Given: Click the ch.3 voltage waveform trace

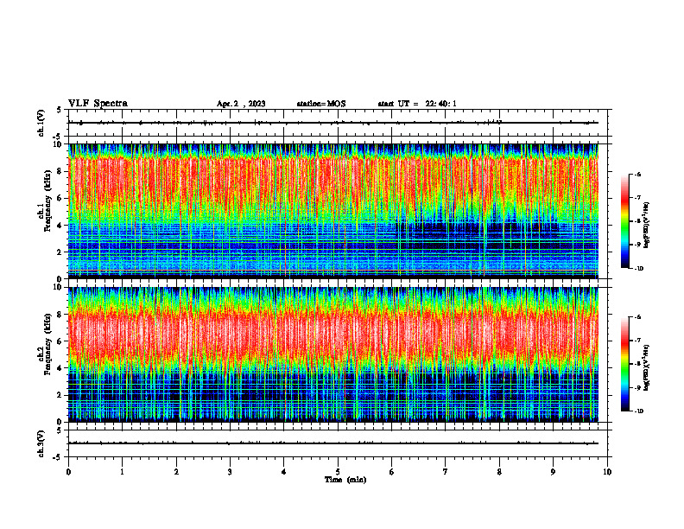Looking at the screenshot, I should [332, 443].
